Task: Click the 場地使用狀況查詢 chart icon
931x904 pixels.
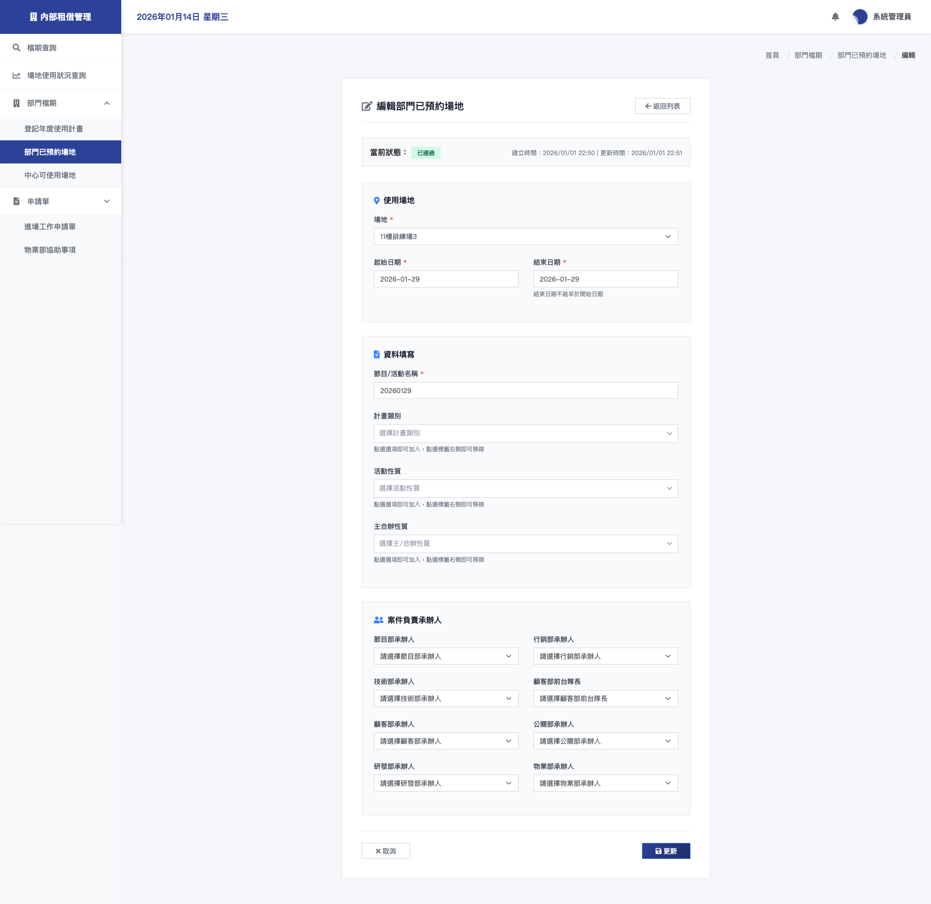Action: (16, 76)
